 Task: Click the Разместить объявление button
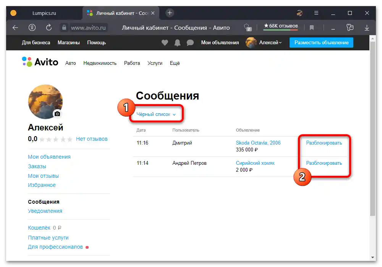321,43
